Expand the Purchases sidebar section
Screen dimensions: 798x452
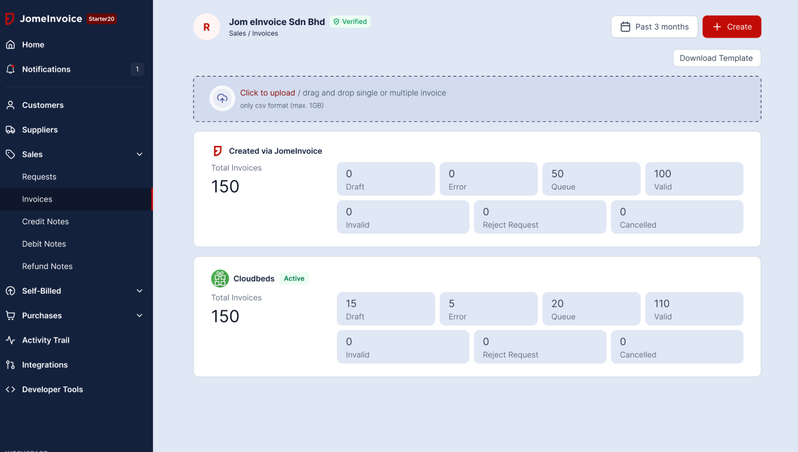click(139, 315)
